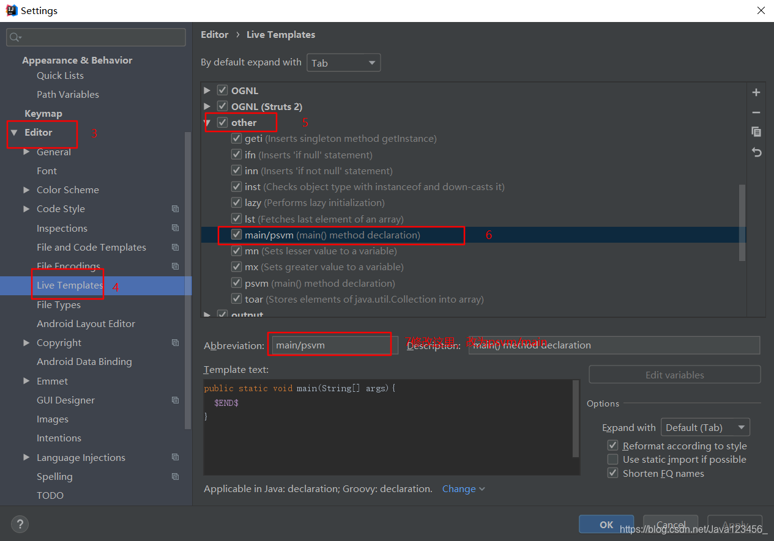Click project-level icon beside Language Injections
The width and height of the screenshot is (774, 541).
click(176, 457)
